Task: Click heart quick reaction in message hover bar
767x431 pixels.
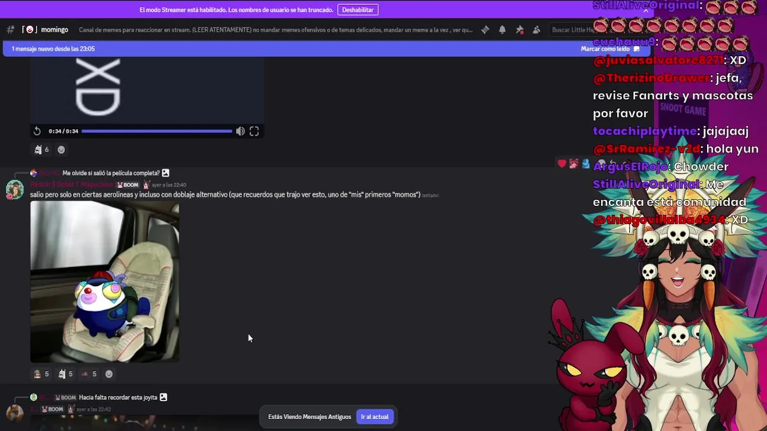Action: [561, 163]
